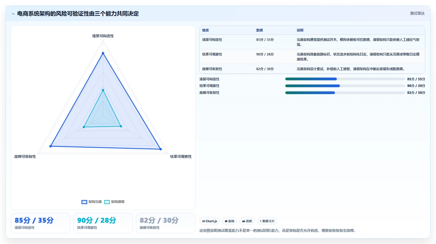
Task: Click the 进度 tag
Action: tap(247, 221)
